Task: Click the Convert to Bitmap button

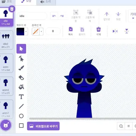Action: tap(43, 126)
